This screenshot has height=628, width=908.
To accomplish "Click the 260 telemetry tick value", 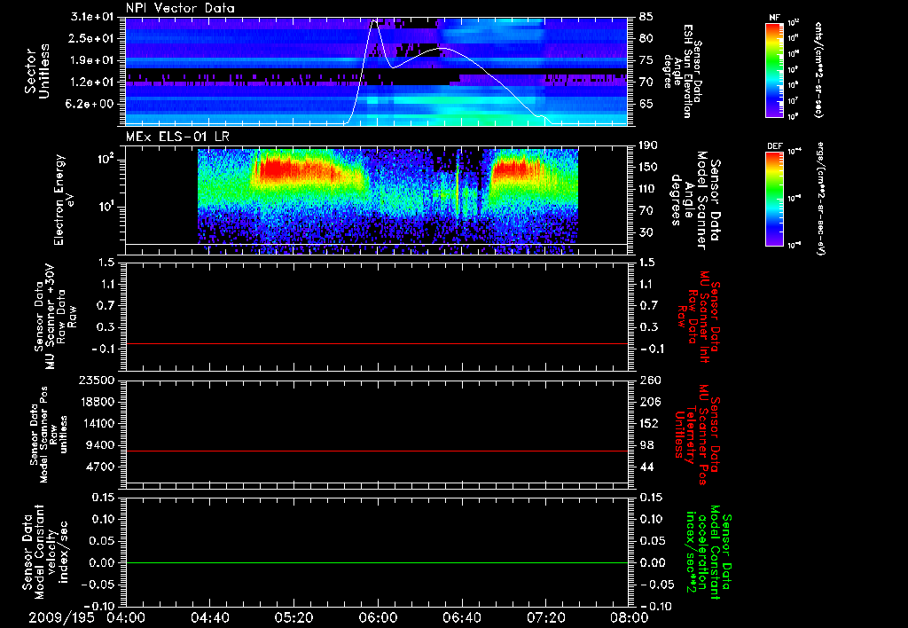I will point(649,380).
